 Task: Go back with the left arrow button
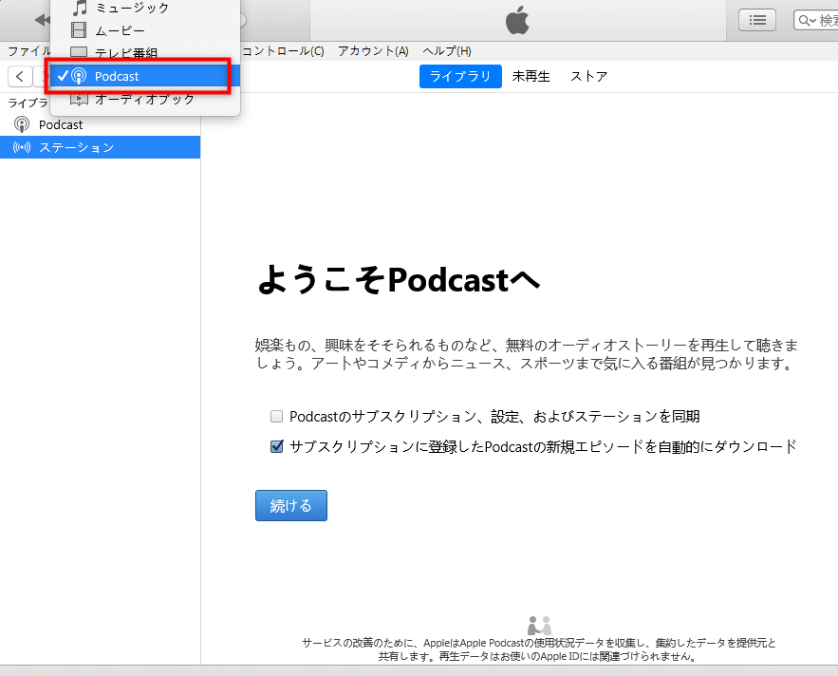[x=20, y=77]
